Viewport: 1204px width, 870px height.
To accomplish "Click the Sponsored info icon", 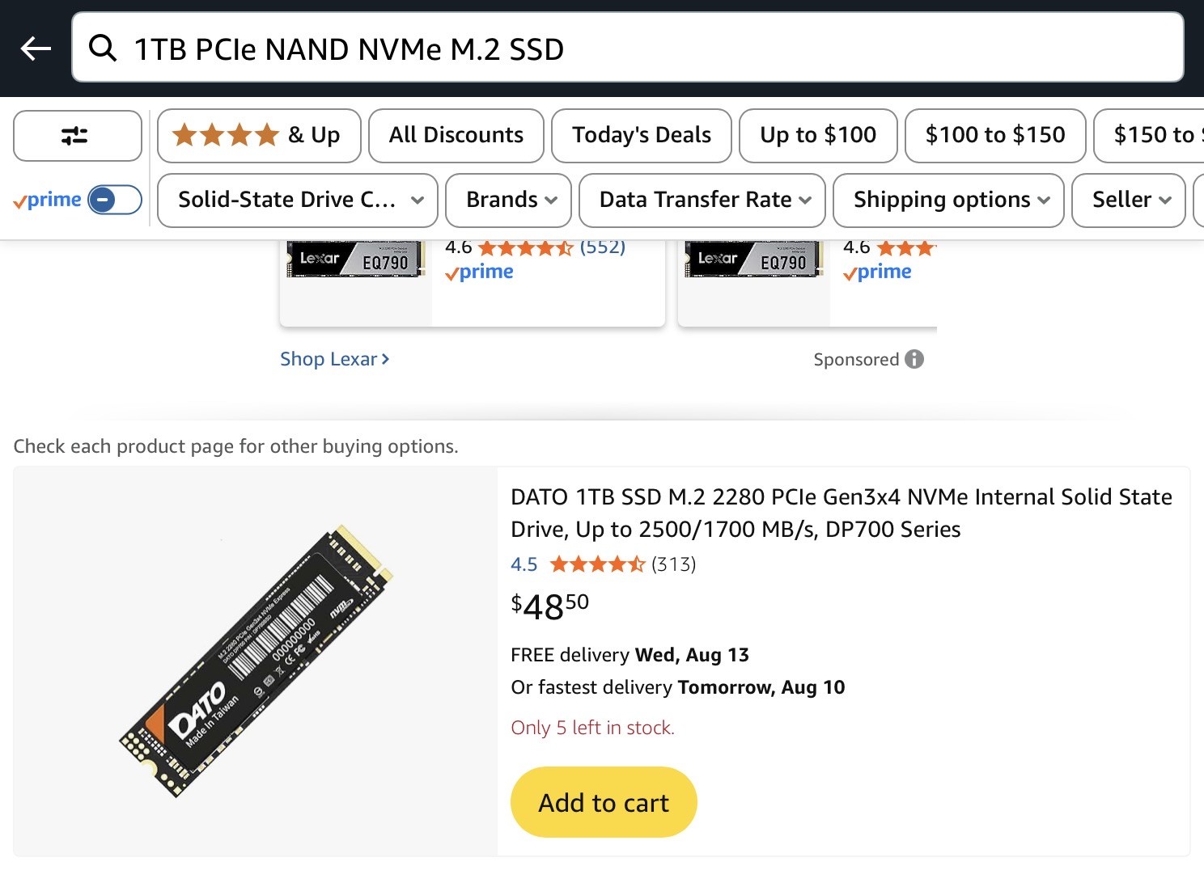I will point(914,359).
